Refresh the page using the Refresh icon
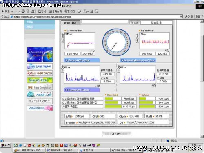This screenshot has width=204, height=153. coord(28,11)
